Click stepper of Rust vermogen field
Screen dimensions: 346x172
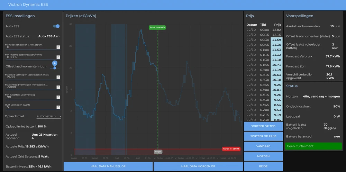tap(58, 107)
